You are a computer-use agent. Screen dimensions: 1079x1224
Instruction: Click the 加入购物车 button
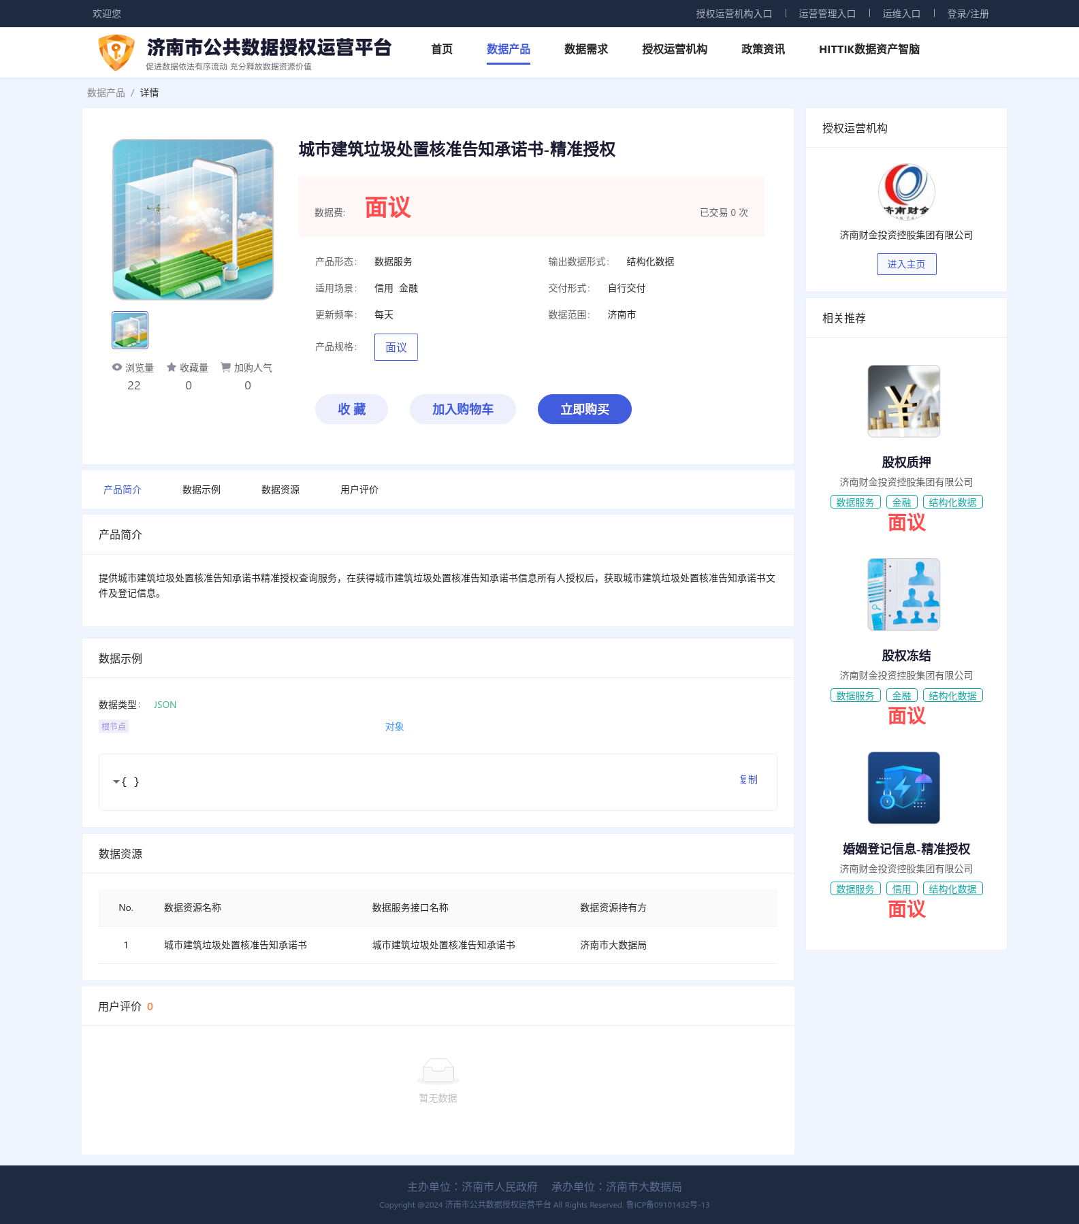(463, 409)
